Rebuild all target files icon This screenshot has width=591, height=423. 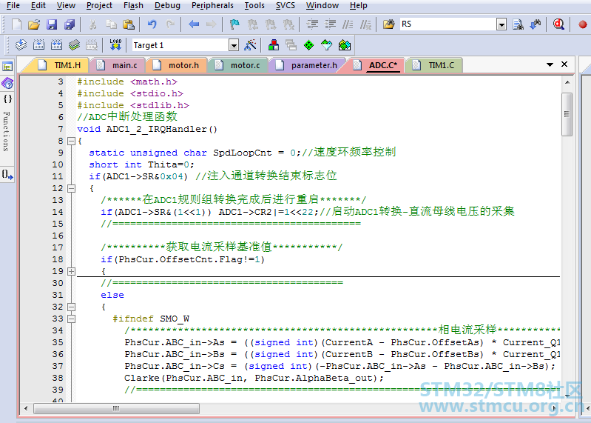pyautogui.click(x=56, y=45)
